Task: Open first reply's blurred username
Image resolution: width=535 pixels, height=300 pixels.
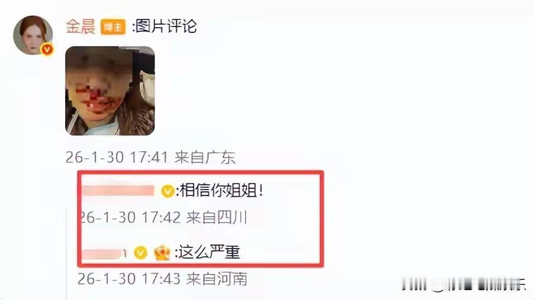Action: tap(118, 191)
